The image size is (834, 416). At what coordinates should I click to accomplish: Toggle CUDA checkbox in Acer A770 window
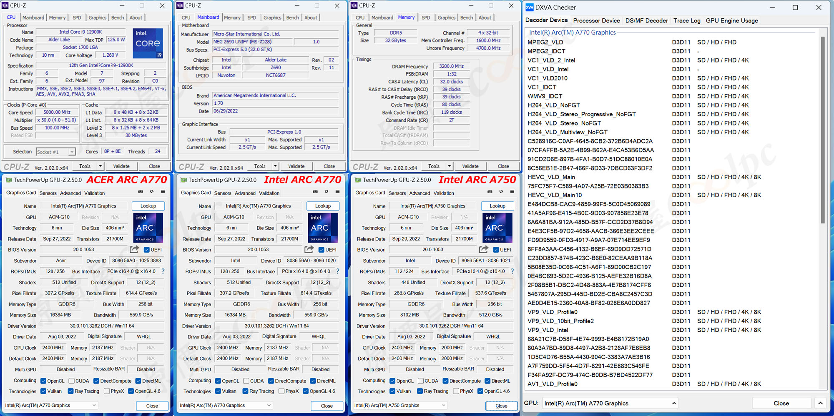[72, 381]
